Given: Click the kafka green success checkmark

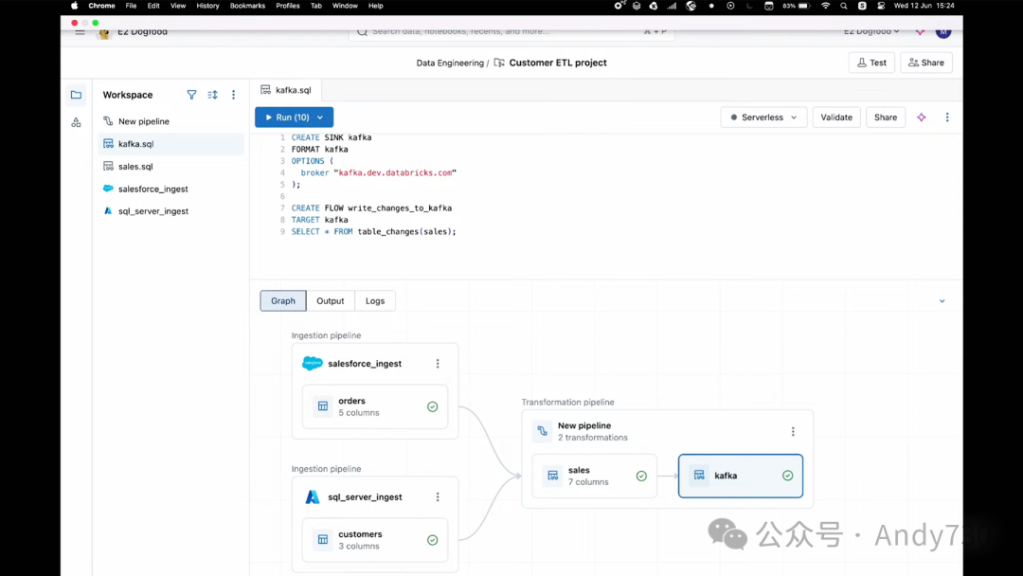Looking at the screenshot, I should 787,476.
